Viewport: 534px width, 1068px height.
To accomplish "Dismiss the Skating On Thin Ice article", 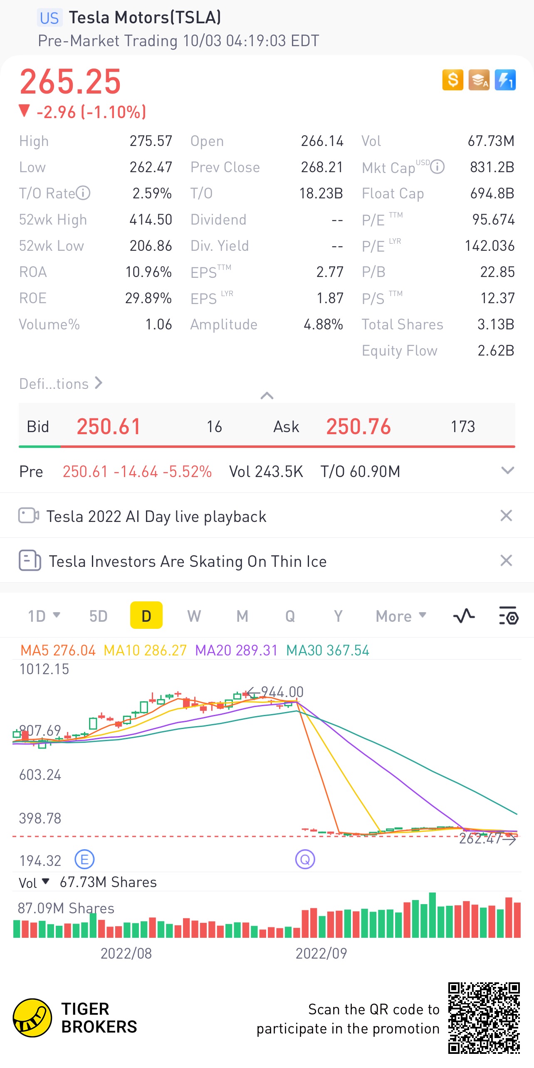I will (506, 561).
